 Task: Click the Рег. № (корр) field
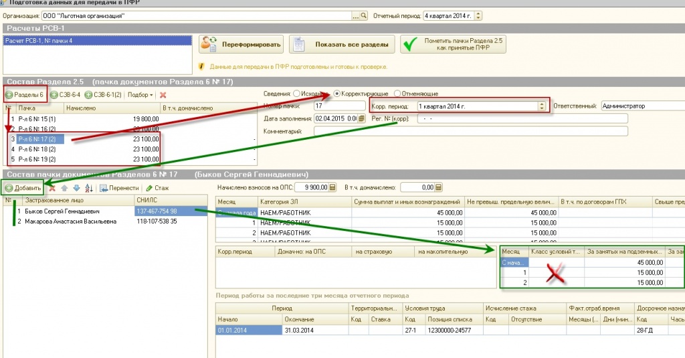[x=522, y=118]
